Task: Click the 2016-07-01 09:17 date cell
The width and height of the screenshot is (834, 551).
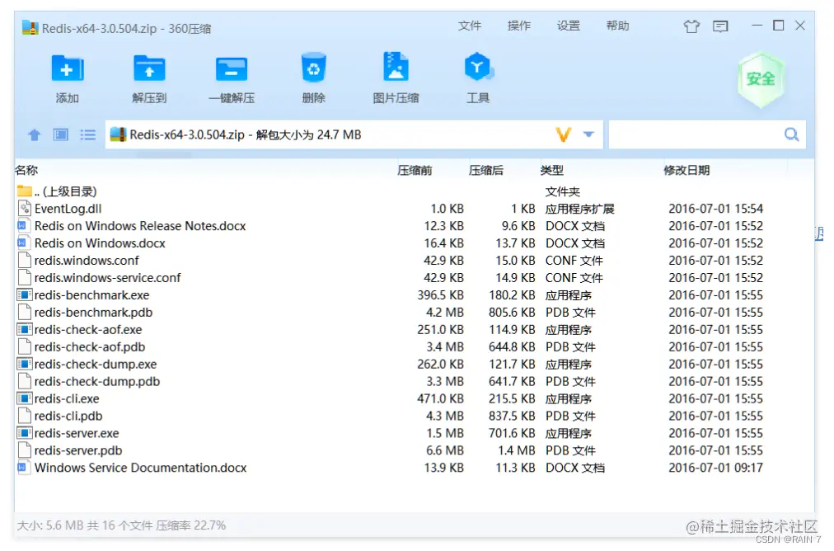Action: [715, 468]
